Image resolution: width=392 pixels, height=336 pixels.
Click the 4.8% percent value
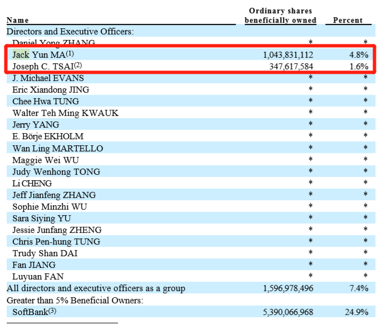[358, 55]
